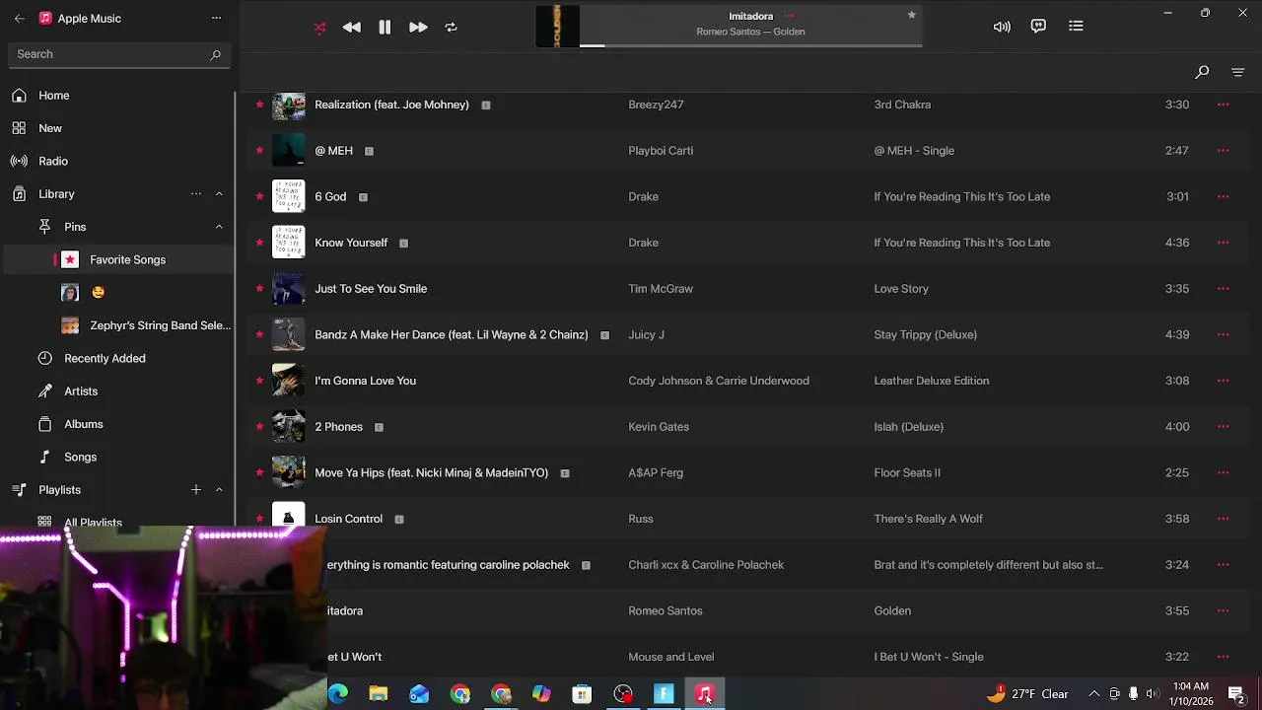
Task: Show hidden system tray icons
Action: coord(1093,694)
